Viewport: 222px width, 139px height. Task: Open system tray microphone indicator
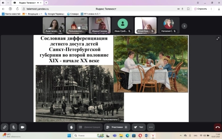click(x=190, y=136)
